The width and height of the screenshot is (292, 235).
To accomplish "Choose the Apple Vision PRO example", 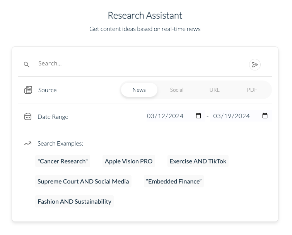I will click(x=129, y=161).
